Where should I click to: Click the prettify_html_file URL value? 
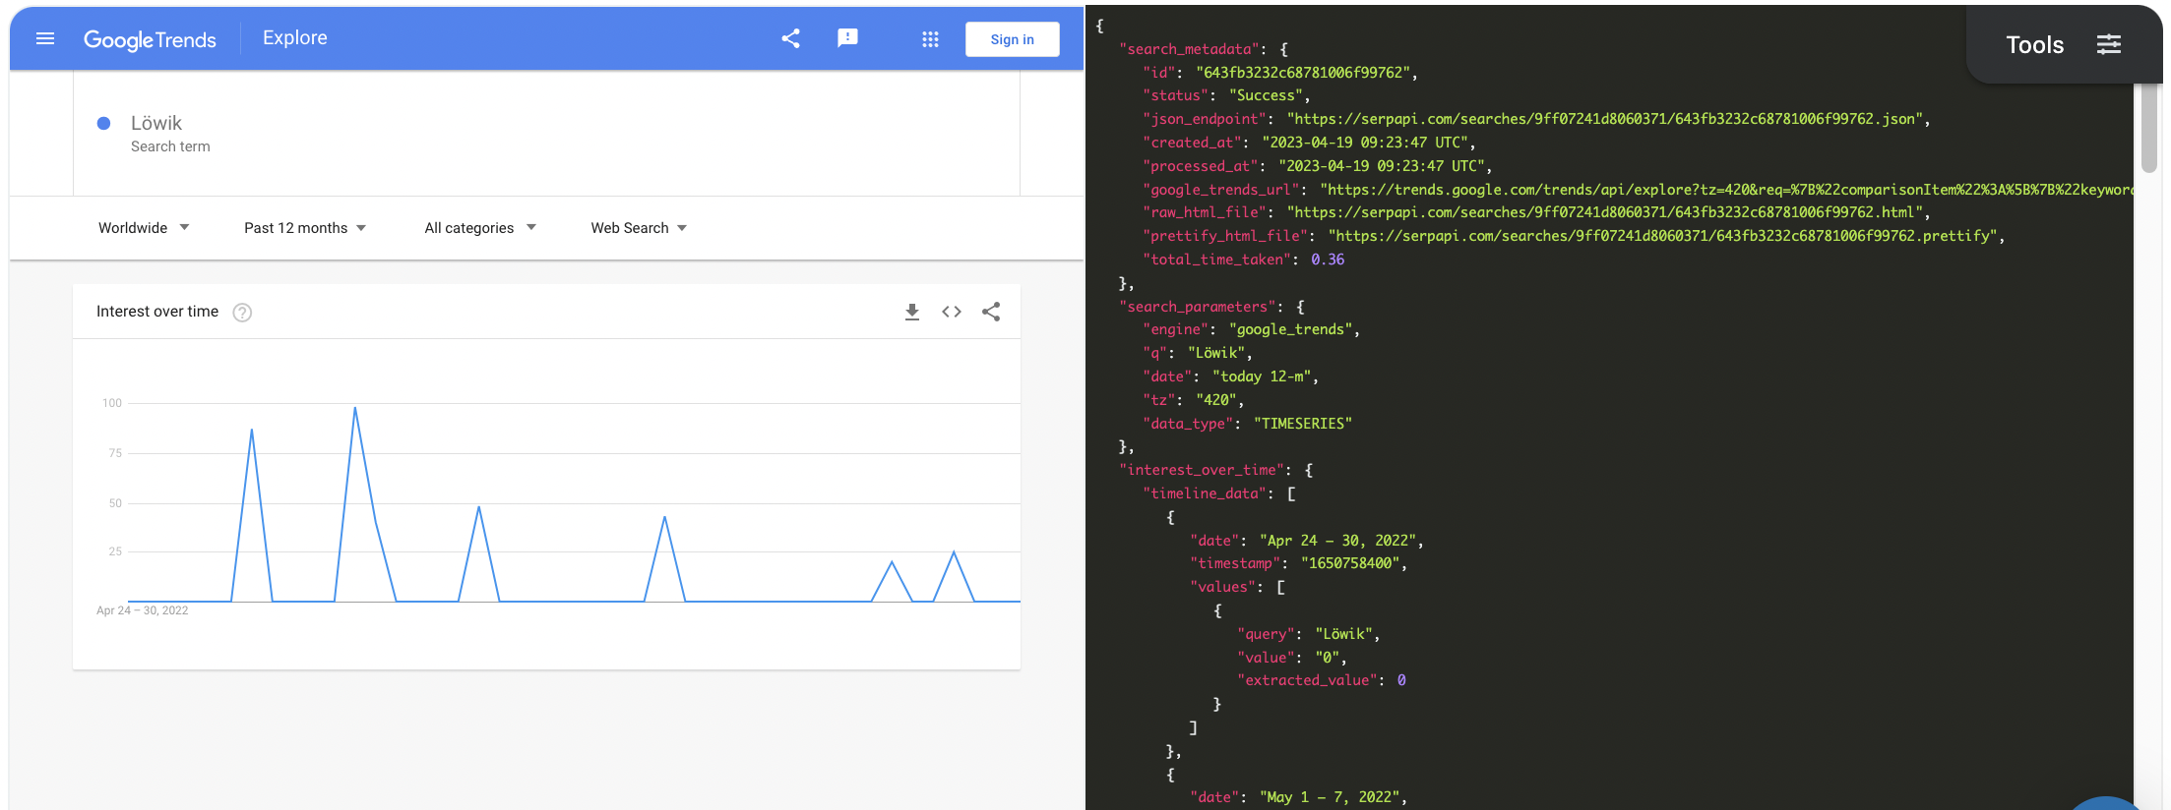coord(1662,236)
